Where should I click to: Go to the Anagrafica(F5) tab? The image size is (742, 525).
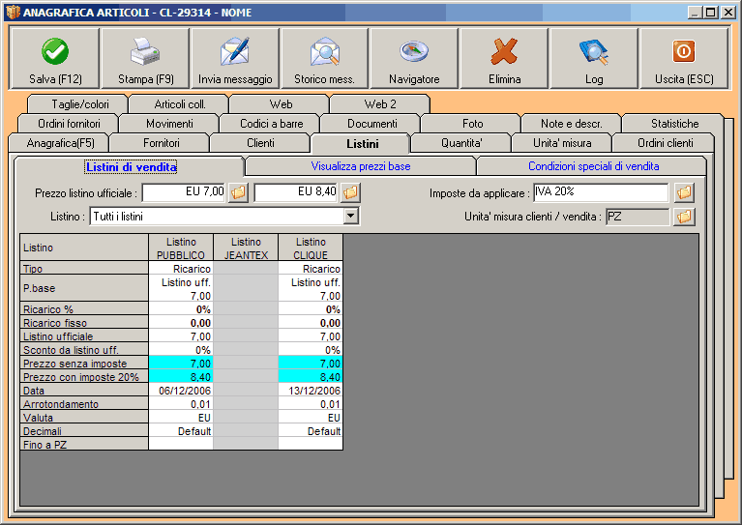(60, 143)
